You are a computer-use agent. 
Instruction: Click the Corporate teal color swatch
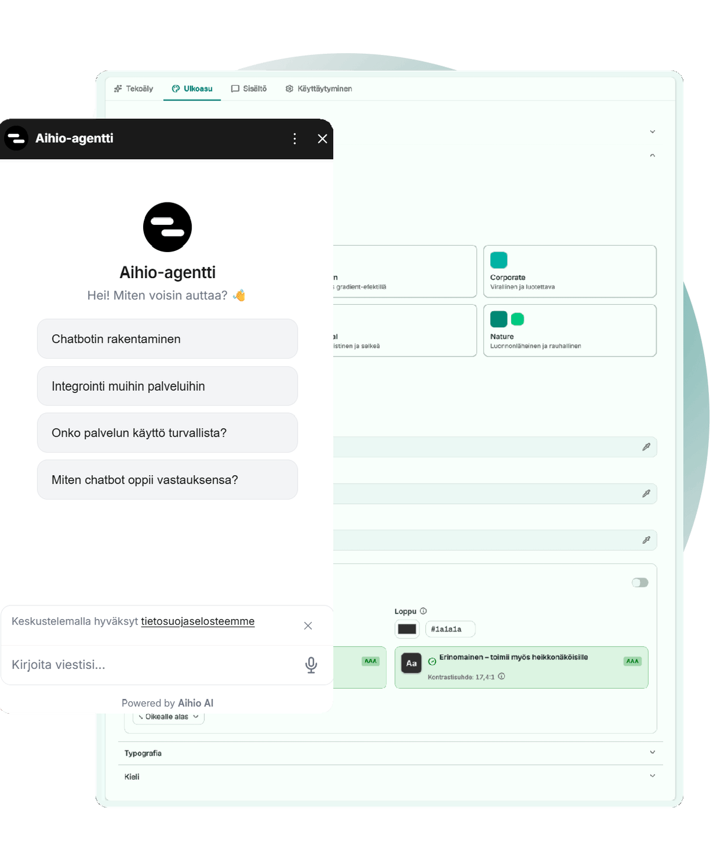[x=499, y=260]
